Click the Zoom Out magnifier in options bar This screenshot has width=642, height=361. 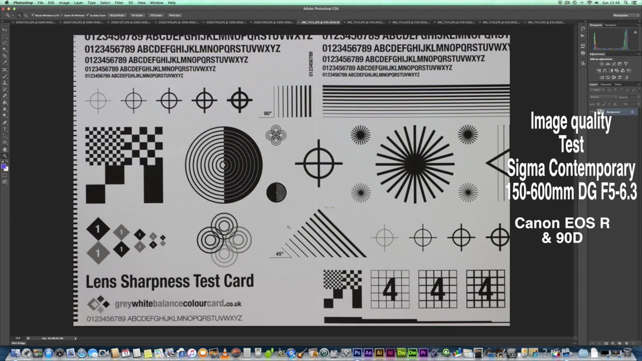[25, 16]
